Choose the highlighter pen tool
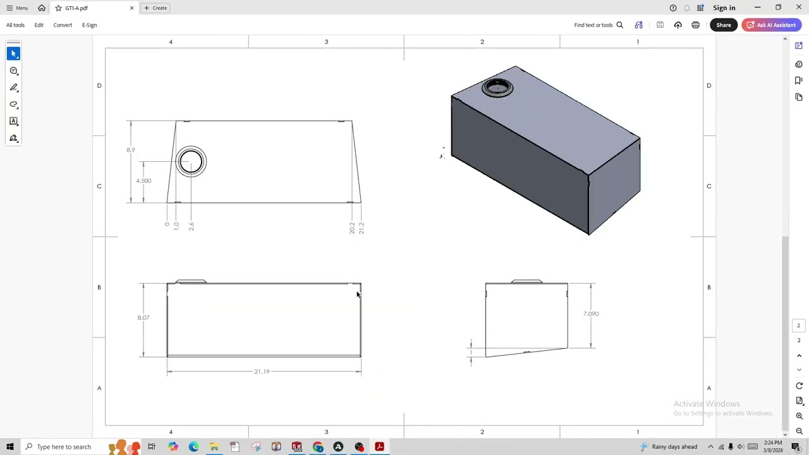This screenshot has width=809, height=455. pyautogui.click(x=14, y=87)
